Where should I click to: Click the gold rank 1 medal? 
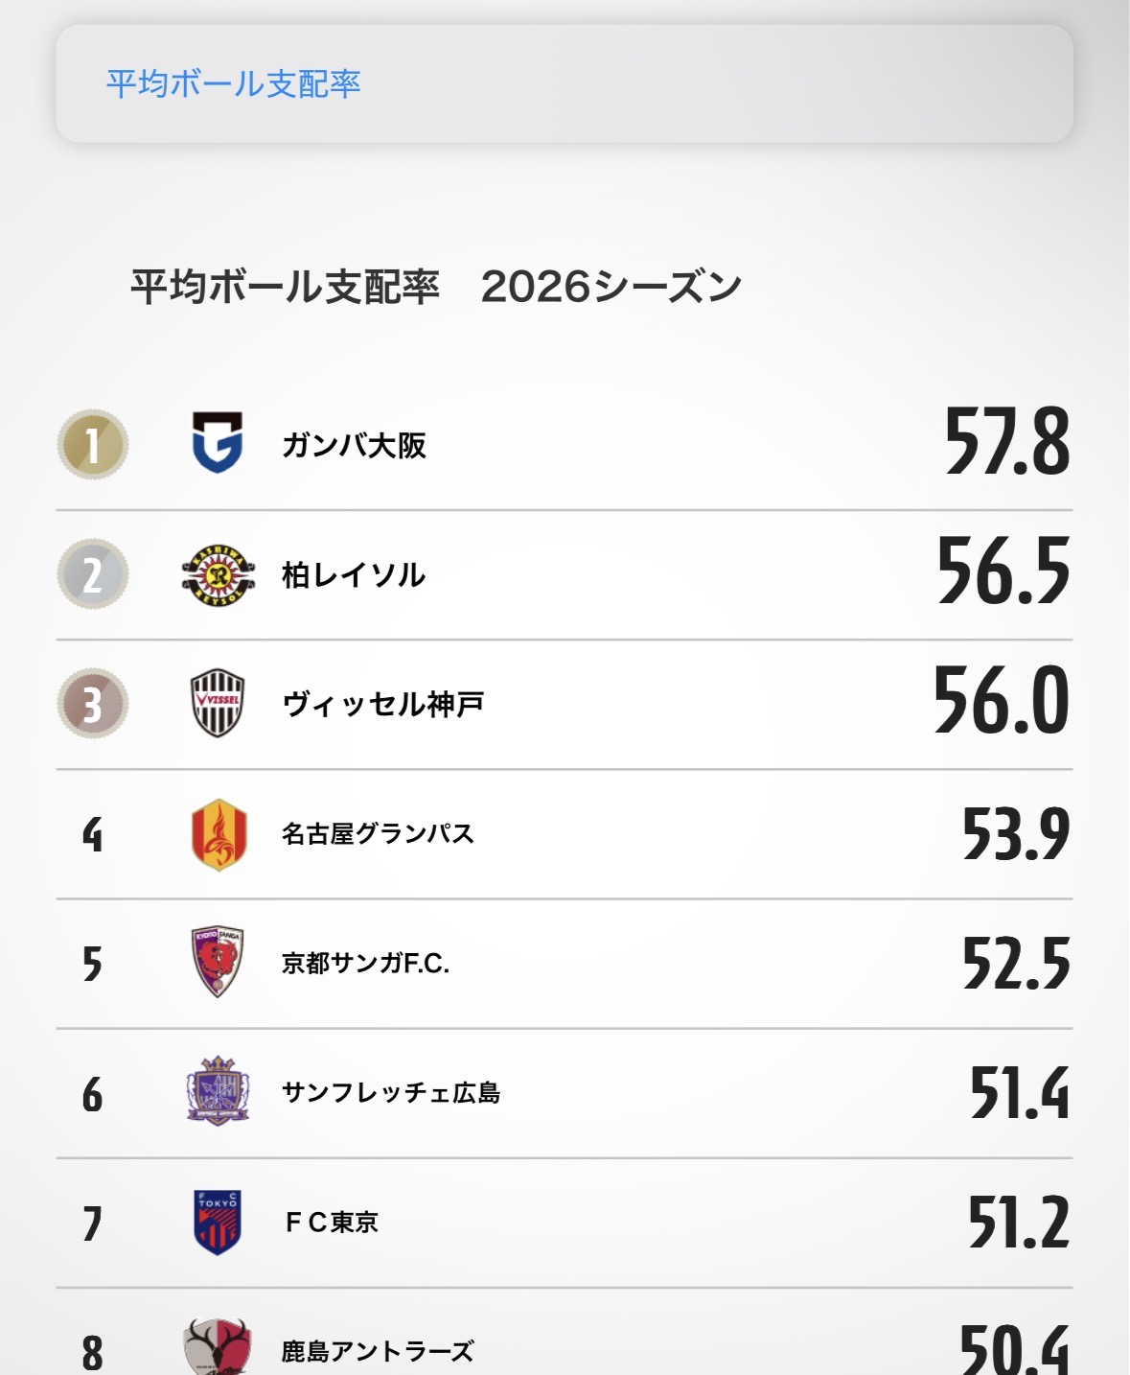[92, 445]
